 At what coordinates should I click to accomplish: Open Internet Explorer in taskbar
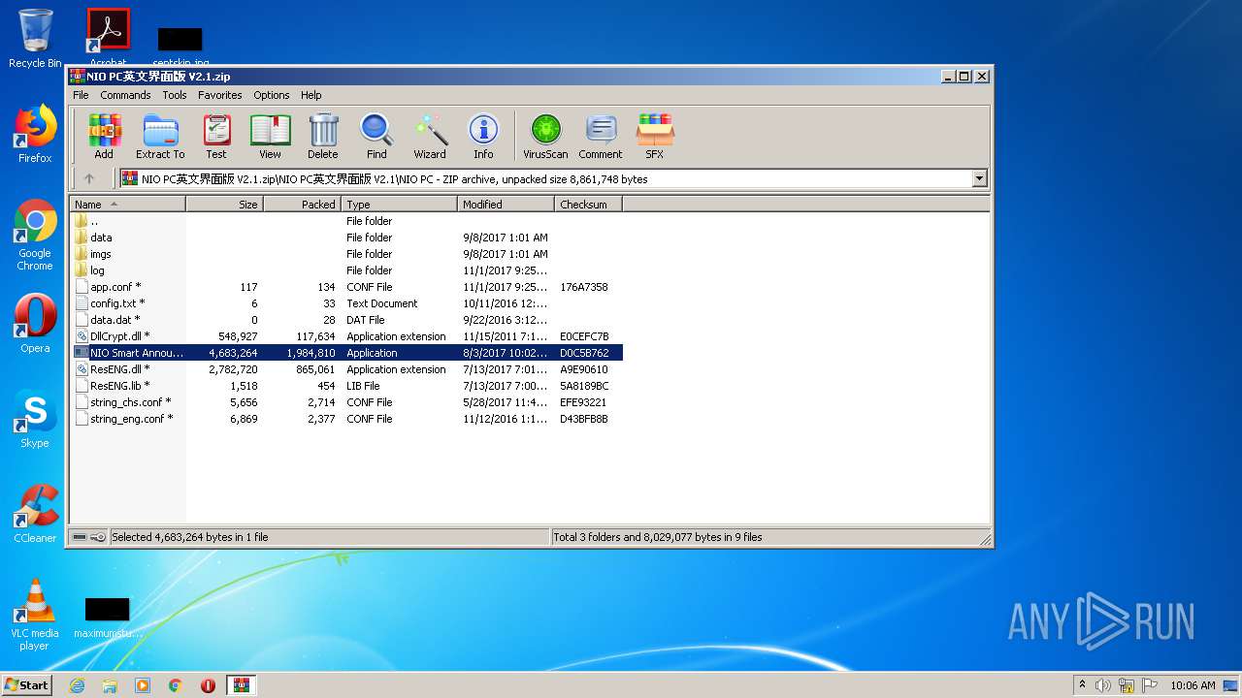pos(77,685)
